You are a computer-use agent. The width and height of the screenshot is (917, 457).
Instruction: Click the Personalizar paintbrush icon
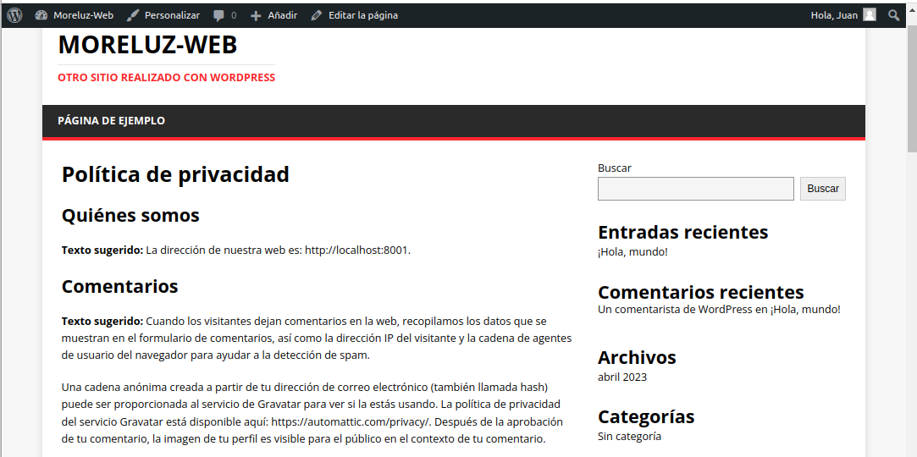pos(133,15)
